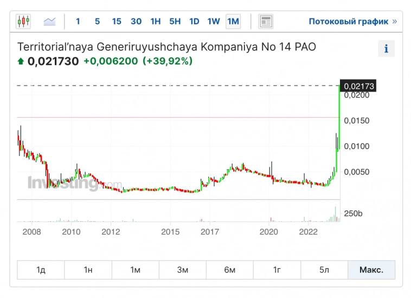Open the news layout icon in toolbar

266,22
